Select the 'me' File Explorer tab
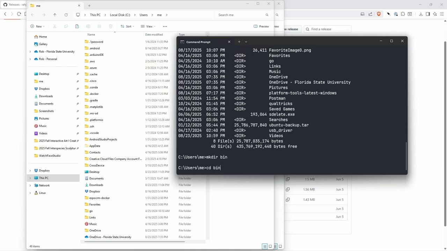Screen dimensions: 447x251 point(55,6)
